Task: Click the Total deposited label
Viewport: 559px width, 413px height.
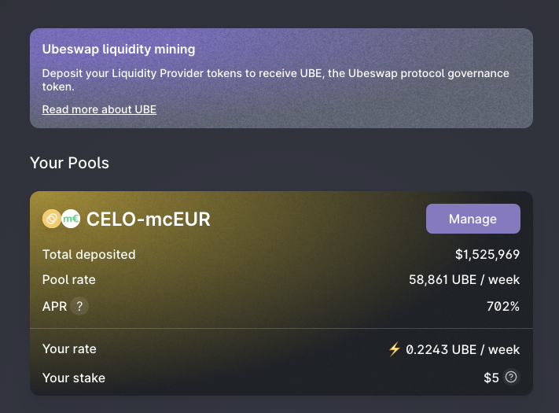Action: (89, 254)
